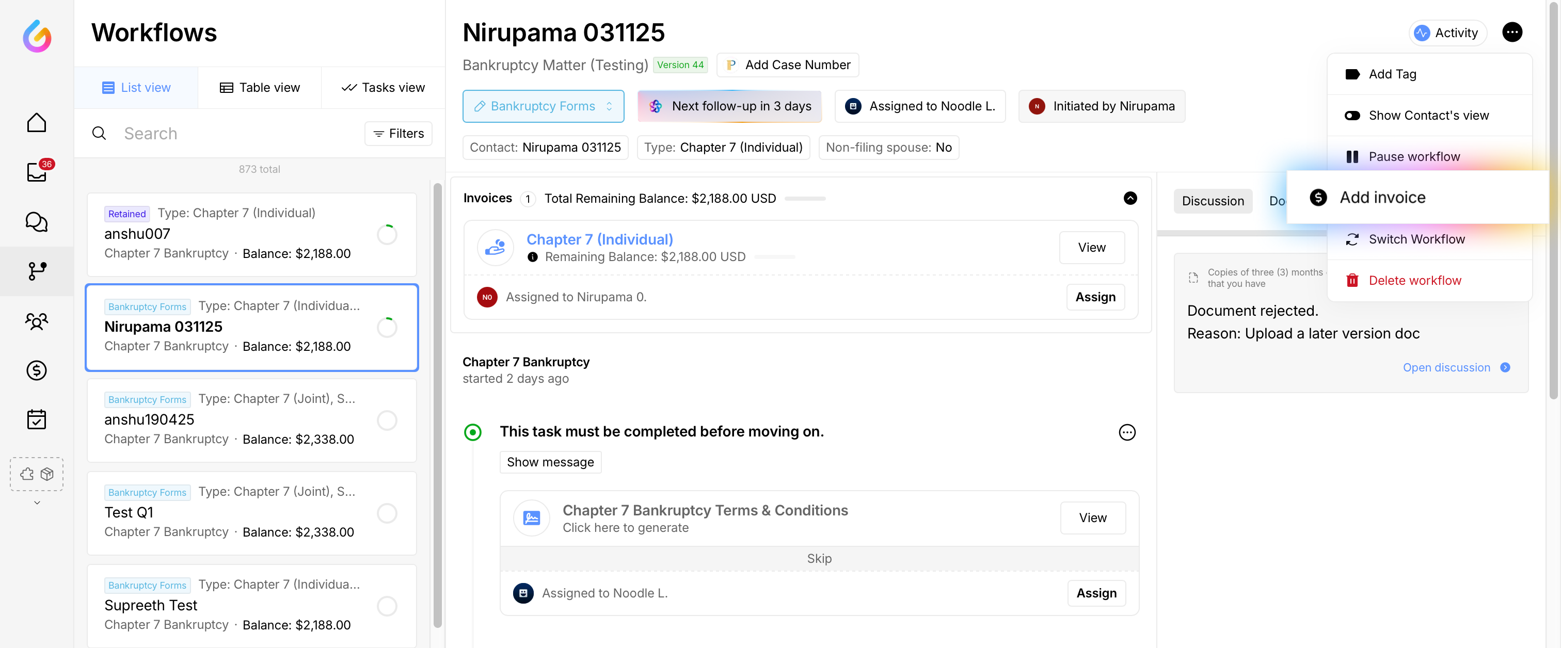Open the calendar tasks sidebar icon
This screenshot has height=648, width=1561.
tap(36, 419)
